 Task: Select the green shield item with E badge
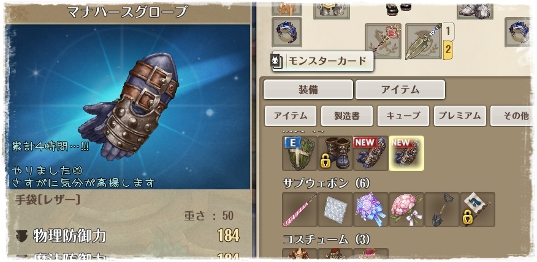click(300, 153)
